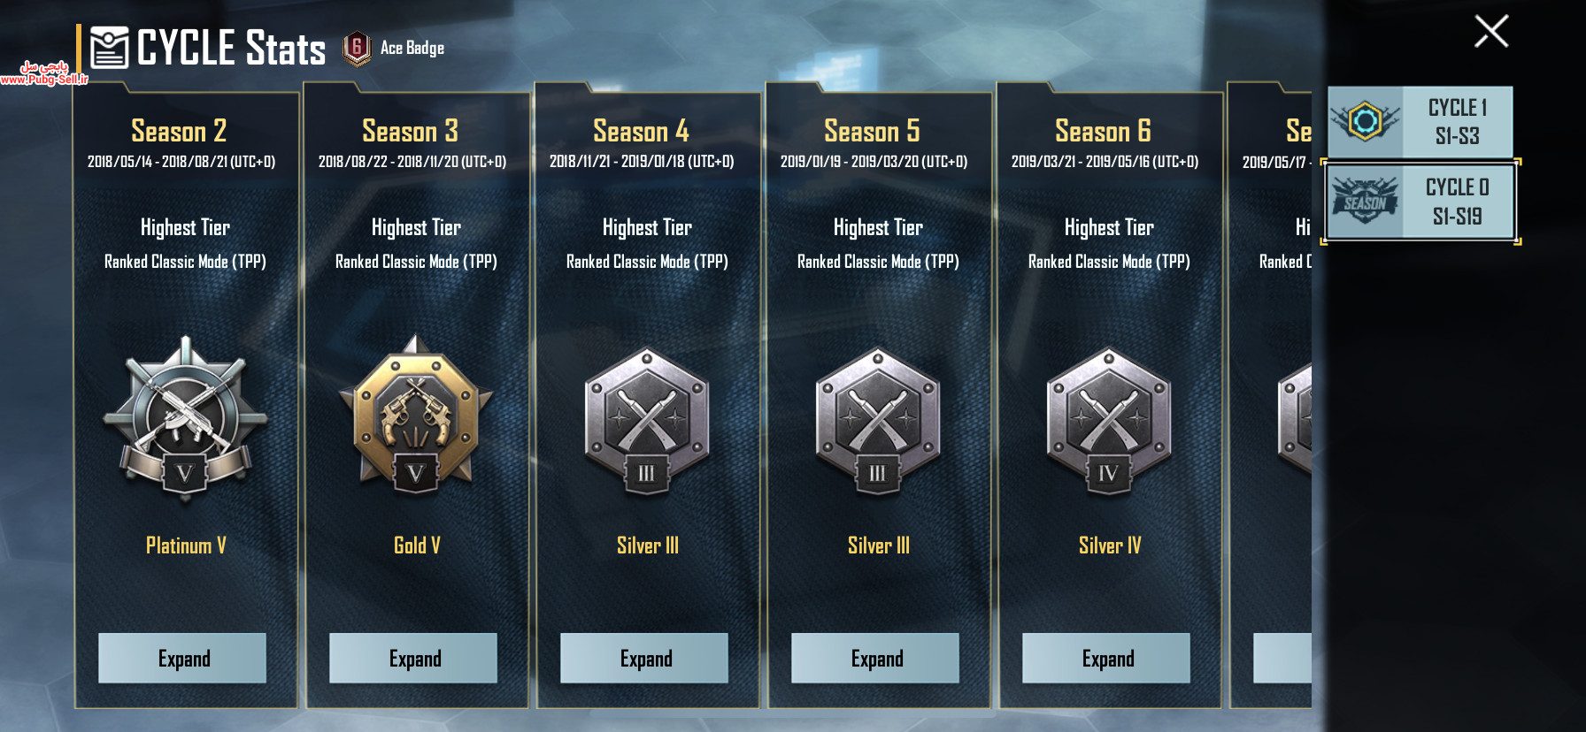Click the Cycle Stats header icon
This screenshot has height=732, width=1586.
(x=110, y=48)
